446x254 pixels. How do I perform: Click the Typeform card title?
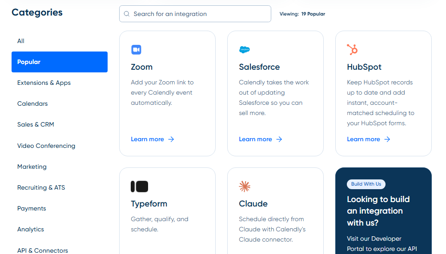[149, 204]
